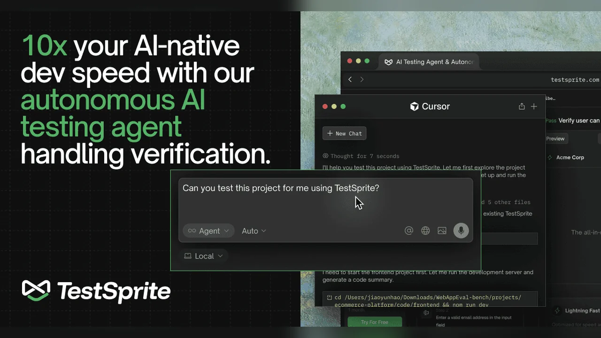601x338 pixels.
Task: Expand the "Thought for 7 seconds" section
Action: (x=361, y=156)
